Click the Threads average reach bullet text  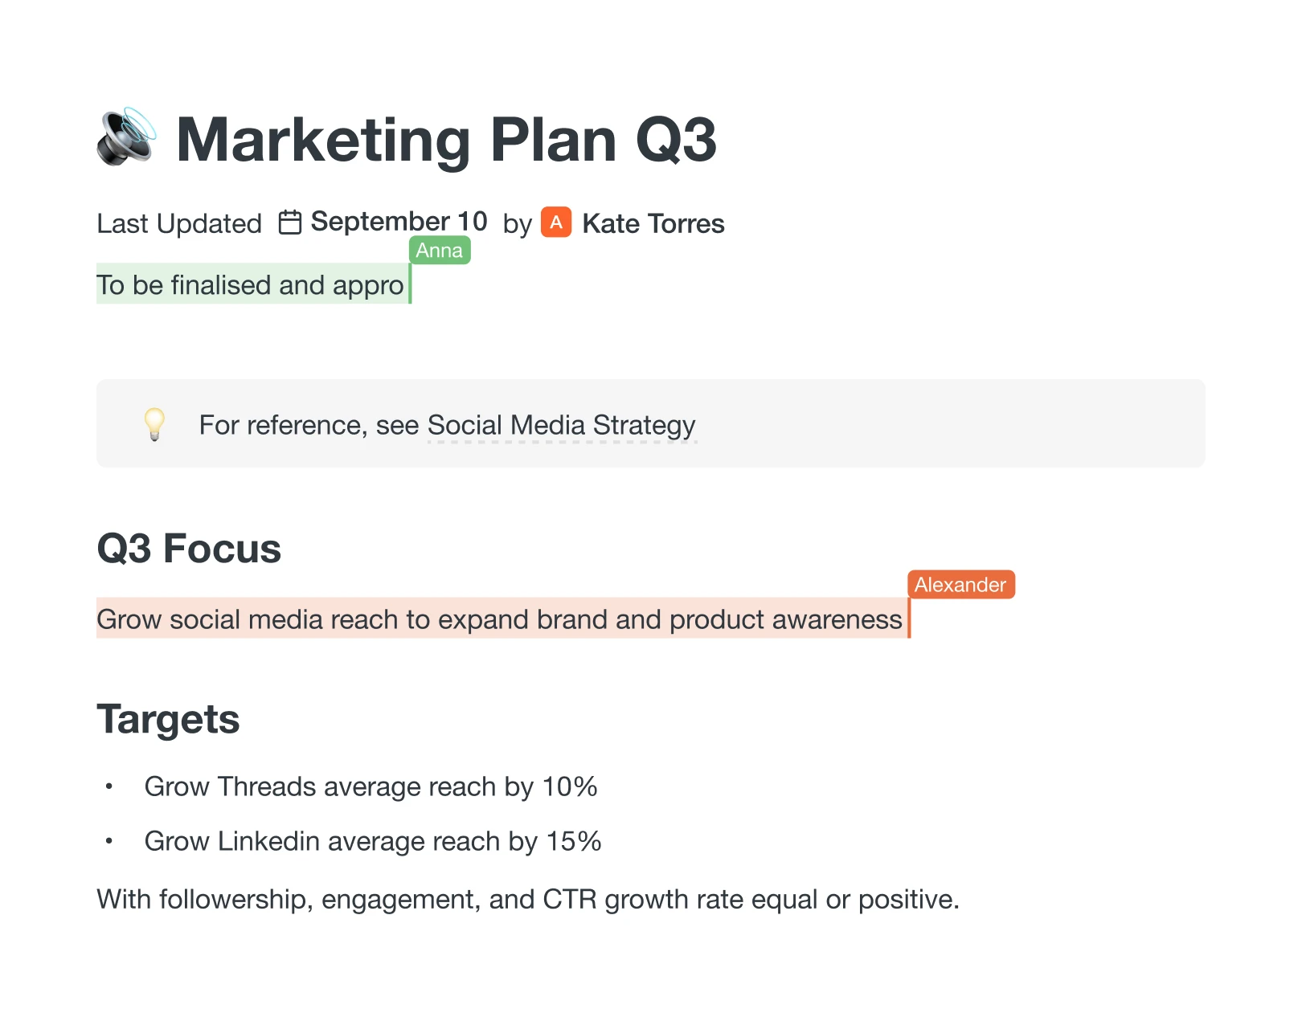pyautogui.click(x=371, y=786)
